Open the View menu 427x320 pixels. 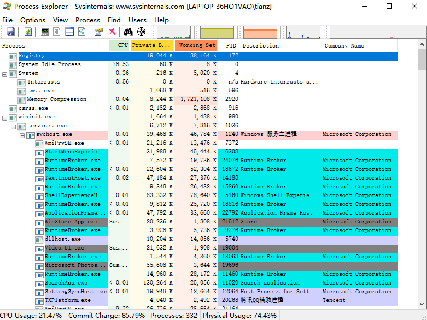(x=60, y=20)
